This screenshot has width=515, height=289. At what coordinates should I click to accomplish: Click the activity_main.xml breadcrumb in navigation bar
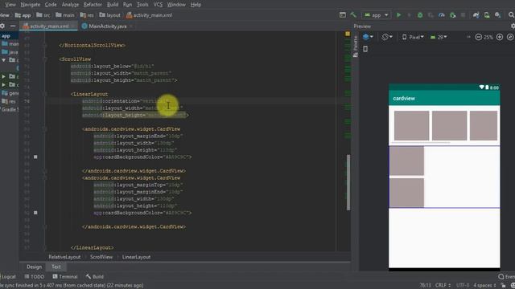[x=149, y=15]
